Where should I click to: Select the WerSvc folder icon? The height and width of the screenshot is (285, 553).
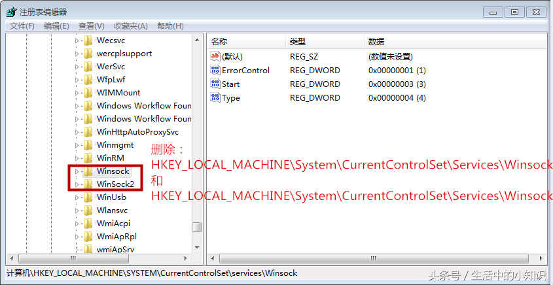point(88,67)
